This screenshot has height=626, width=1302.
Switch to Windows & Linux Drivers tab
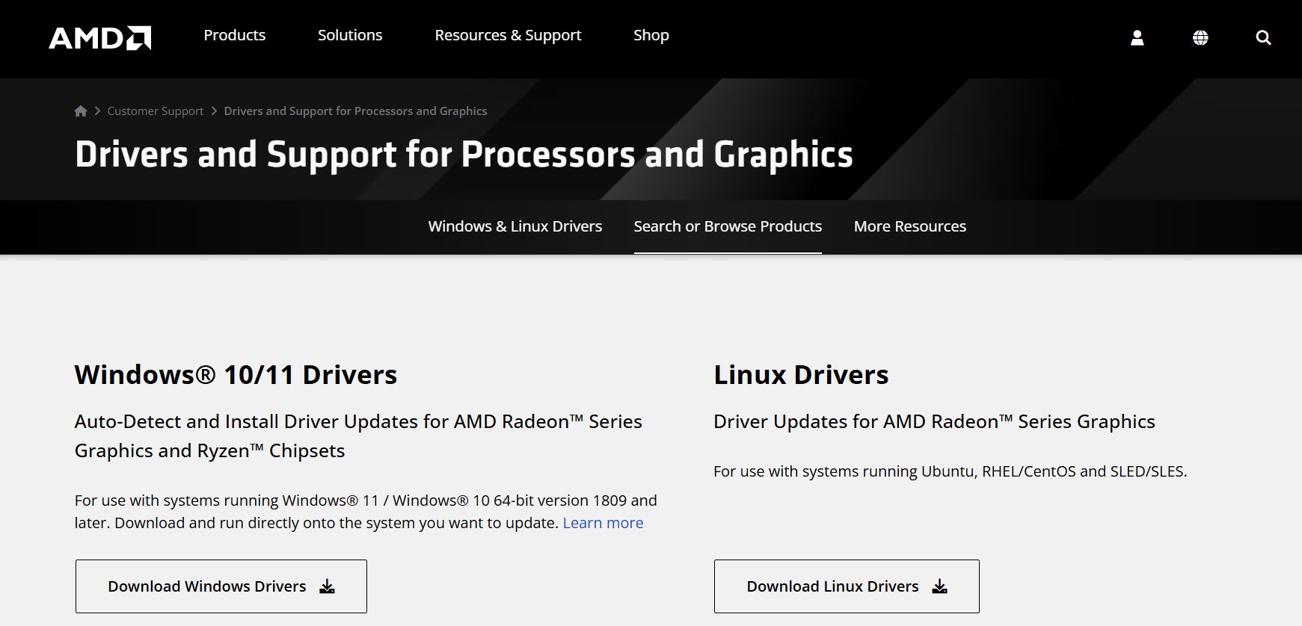coord(515,226)
